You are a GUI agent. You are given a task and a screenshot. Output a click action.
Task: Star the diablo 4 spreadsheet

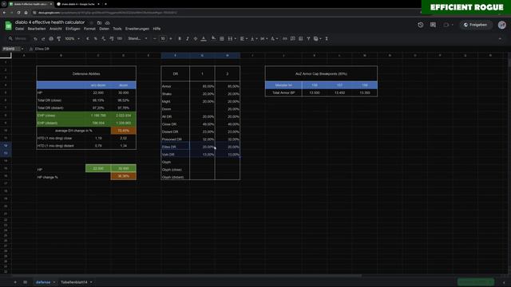pos(92,22)
